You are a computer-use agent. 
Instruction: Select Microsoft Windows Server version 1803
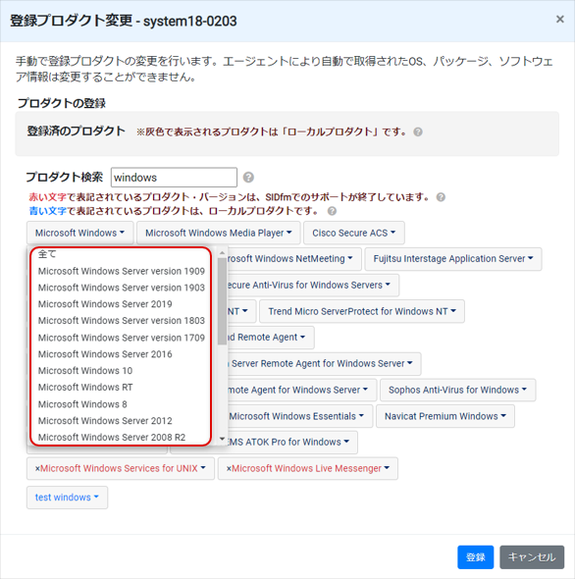coord(121,321)
